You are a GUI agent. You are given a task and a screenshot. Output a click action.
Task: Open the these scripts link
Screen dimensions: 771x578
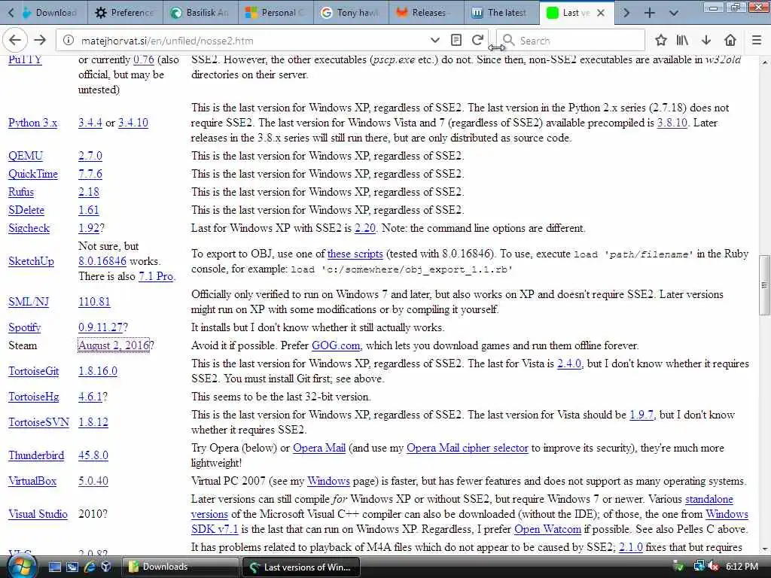(355, 254)
